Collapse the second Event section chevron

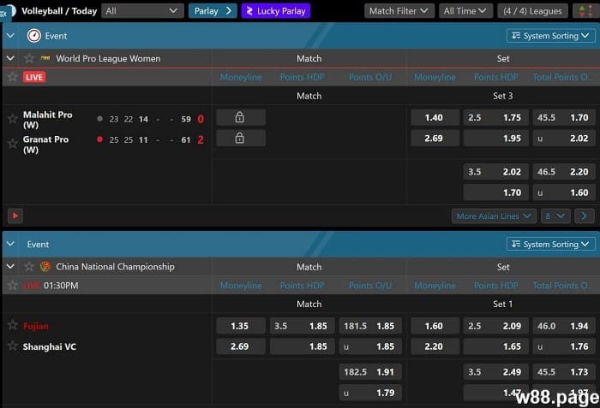pos(10,244)
